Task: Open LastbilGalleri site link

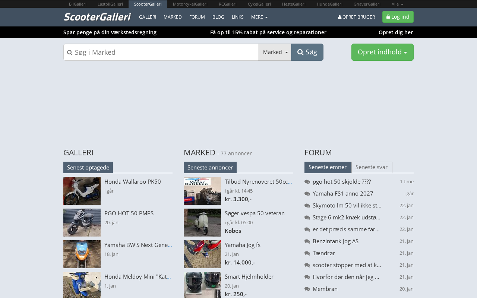Action: (110, 4)
